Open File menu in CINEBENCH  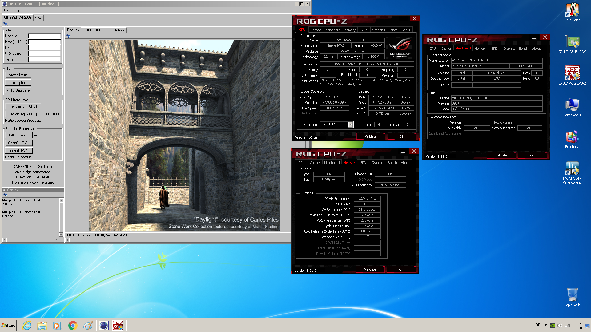tap(6, 10)
